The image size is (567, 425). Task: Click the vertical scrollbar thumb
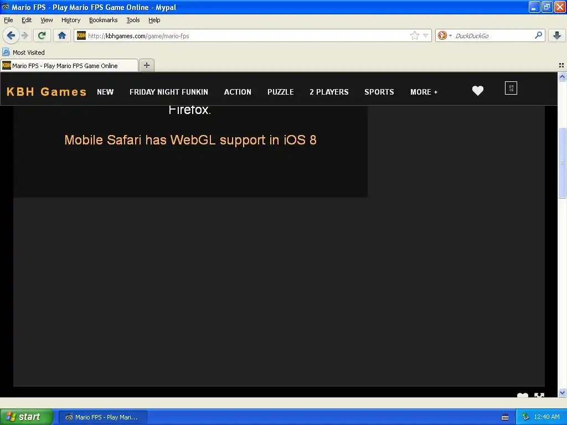(x=562, y=163)
